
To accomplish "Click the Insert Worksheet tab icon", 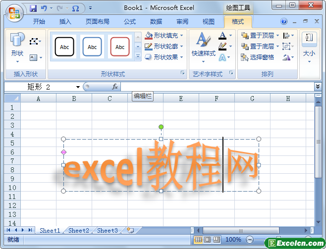I will pos(130,230).
